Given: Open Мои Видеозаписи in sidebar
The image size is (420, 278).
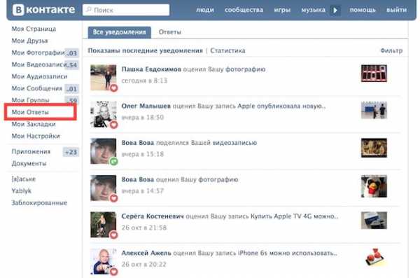Looking at the screenshot, I should pyautogui.click(x=38, y=64).
